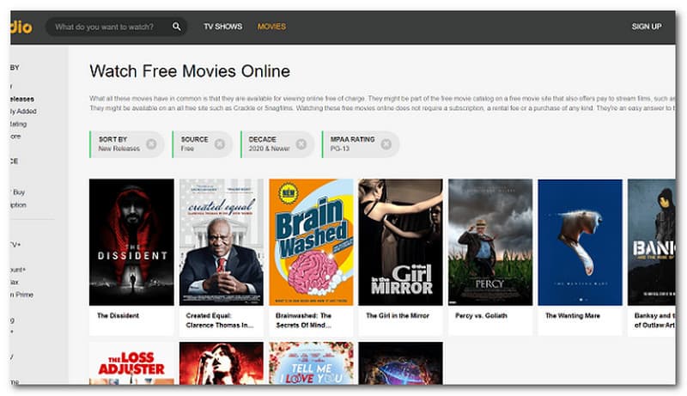Screen dimensions: 687x396
Task: Open the Brainwashed movie poster
Action: pyautogui.click(x=311, y=241)
